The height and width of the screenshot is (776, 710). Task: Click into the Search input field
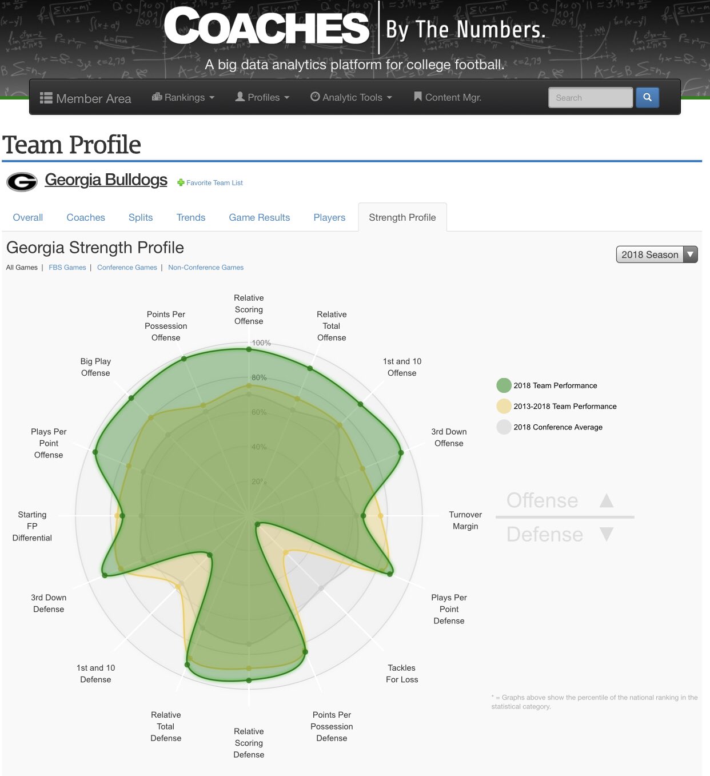590,98
